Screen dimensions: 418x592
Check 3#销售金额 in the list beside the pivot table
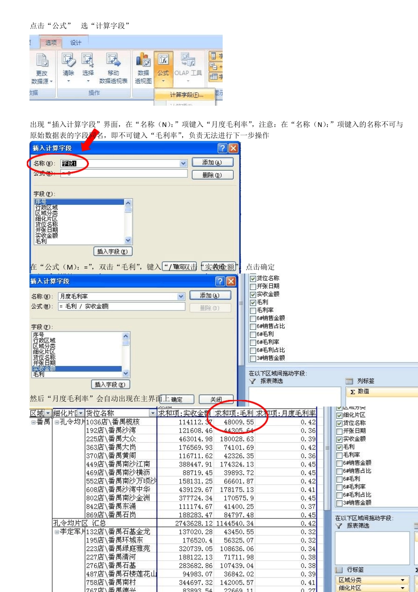click(339, 503)
